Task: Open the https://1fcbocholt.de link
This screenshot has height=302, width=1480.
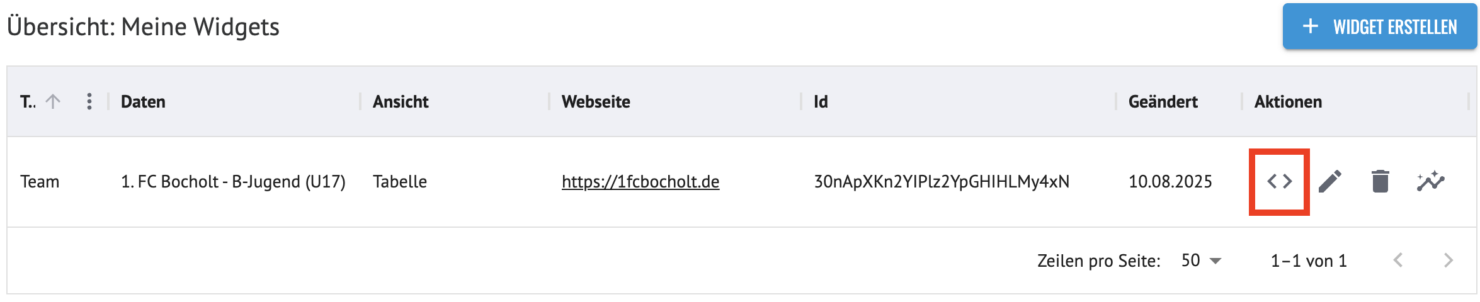Action: pos(640,182)
